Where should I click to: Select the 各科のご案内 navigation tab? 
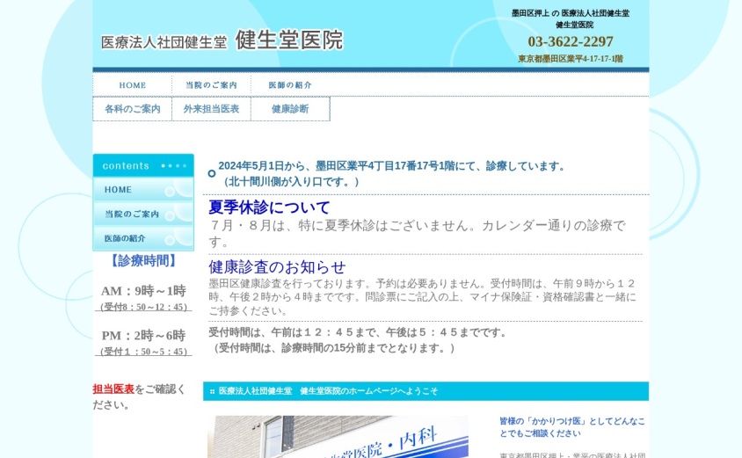pyautogui.click(x=133, y=109)
